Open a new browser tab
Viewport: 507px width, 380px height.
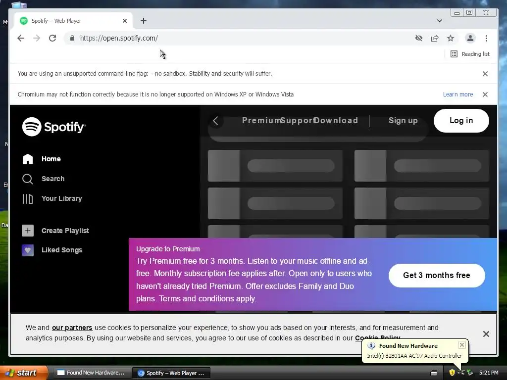[x=144, y=21]
